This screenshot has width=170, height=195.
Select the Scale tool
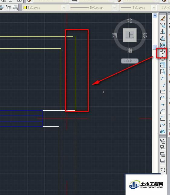[163, 65]
